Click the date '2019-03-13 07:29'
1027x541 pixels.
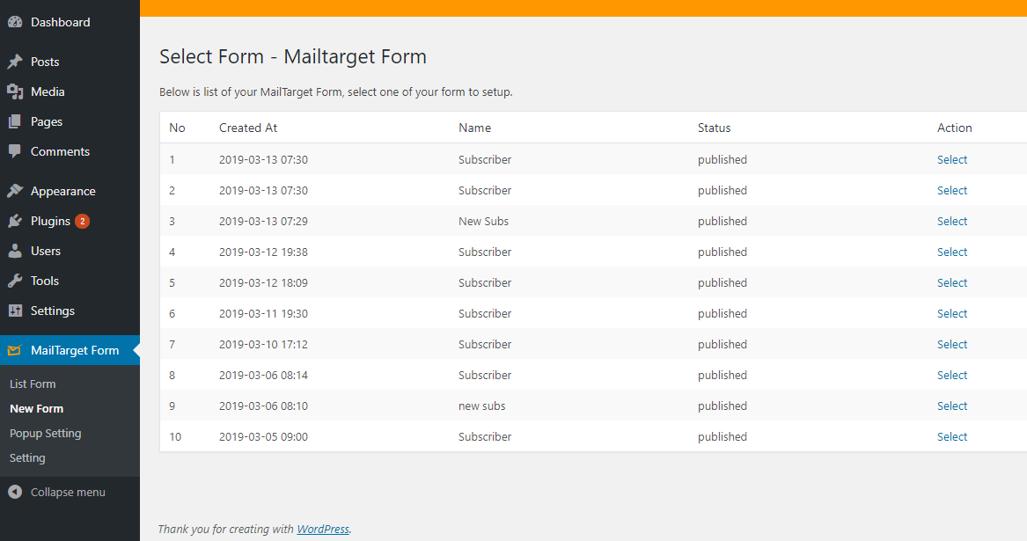click(263, 222)
